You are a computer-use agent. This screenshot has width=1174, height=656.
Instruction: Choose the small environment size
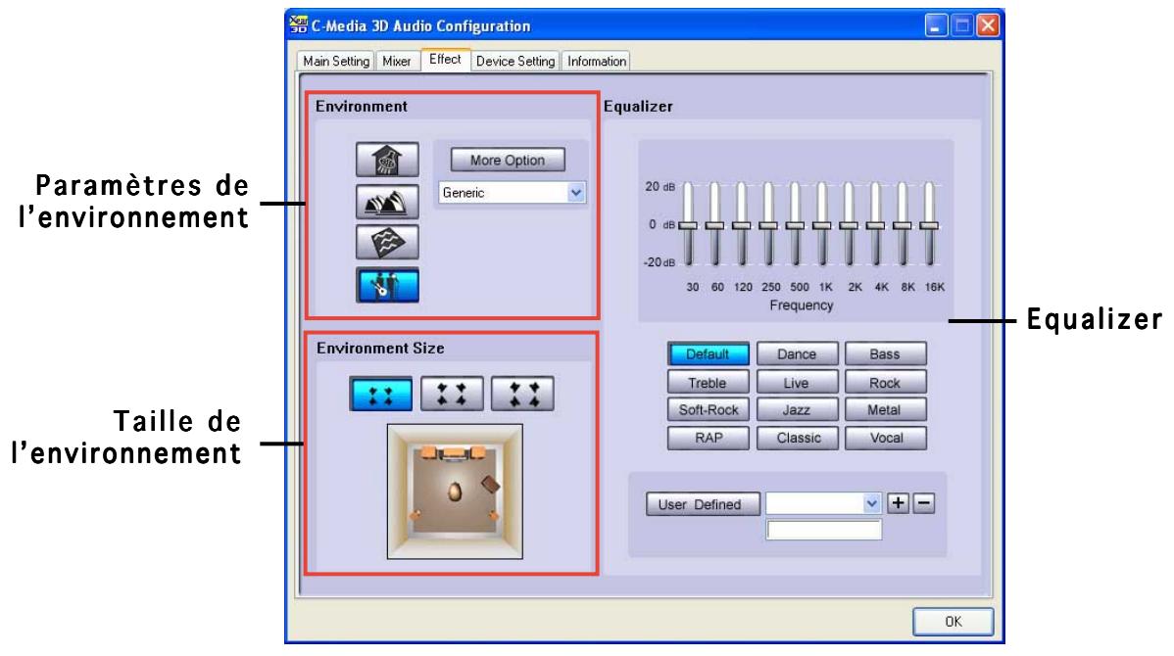coord(380,395)
